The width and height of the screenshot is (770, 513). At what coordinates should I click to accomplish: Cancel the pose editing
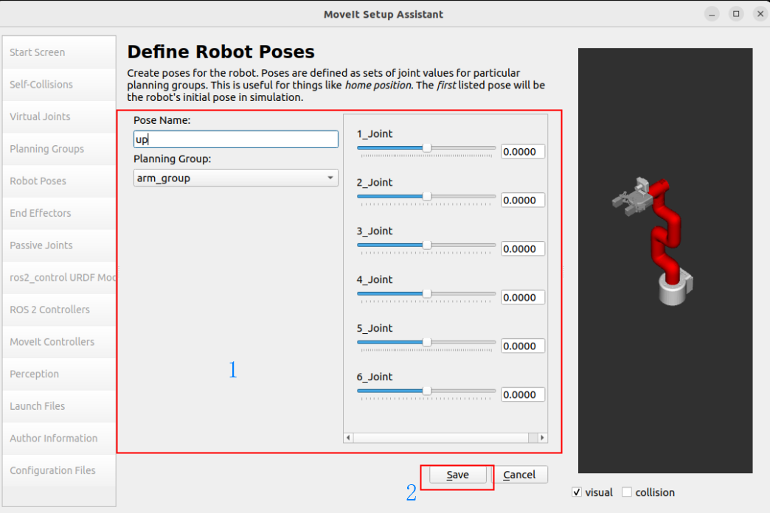click(519, 475)
